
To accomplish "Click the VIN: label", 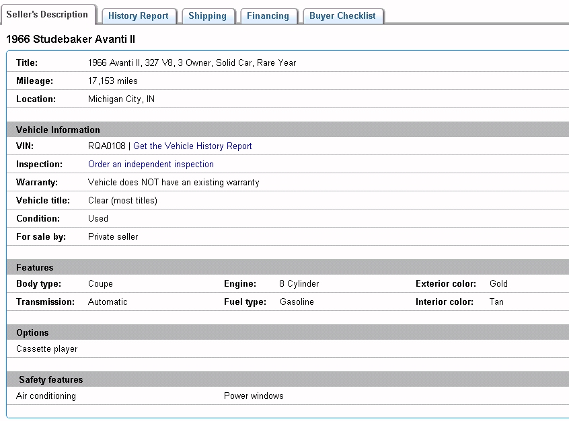I will (25, 146).
